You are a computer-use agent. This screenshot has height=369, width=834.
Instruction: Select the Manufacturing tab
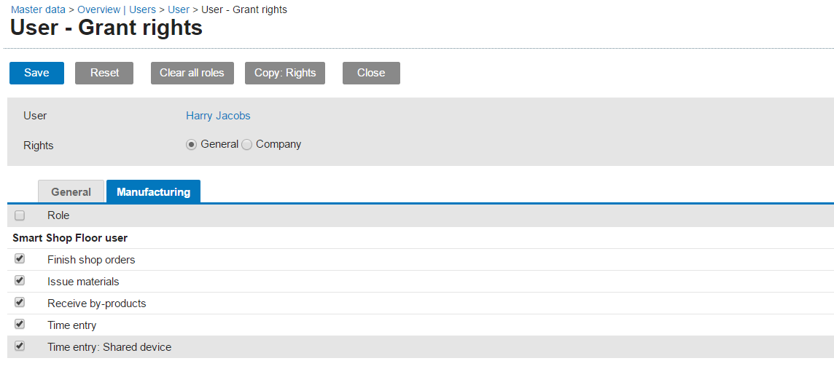click(153, 192)
